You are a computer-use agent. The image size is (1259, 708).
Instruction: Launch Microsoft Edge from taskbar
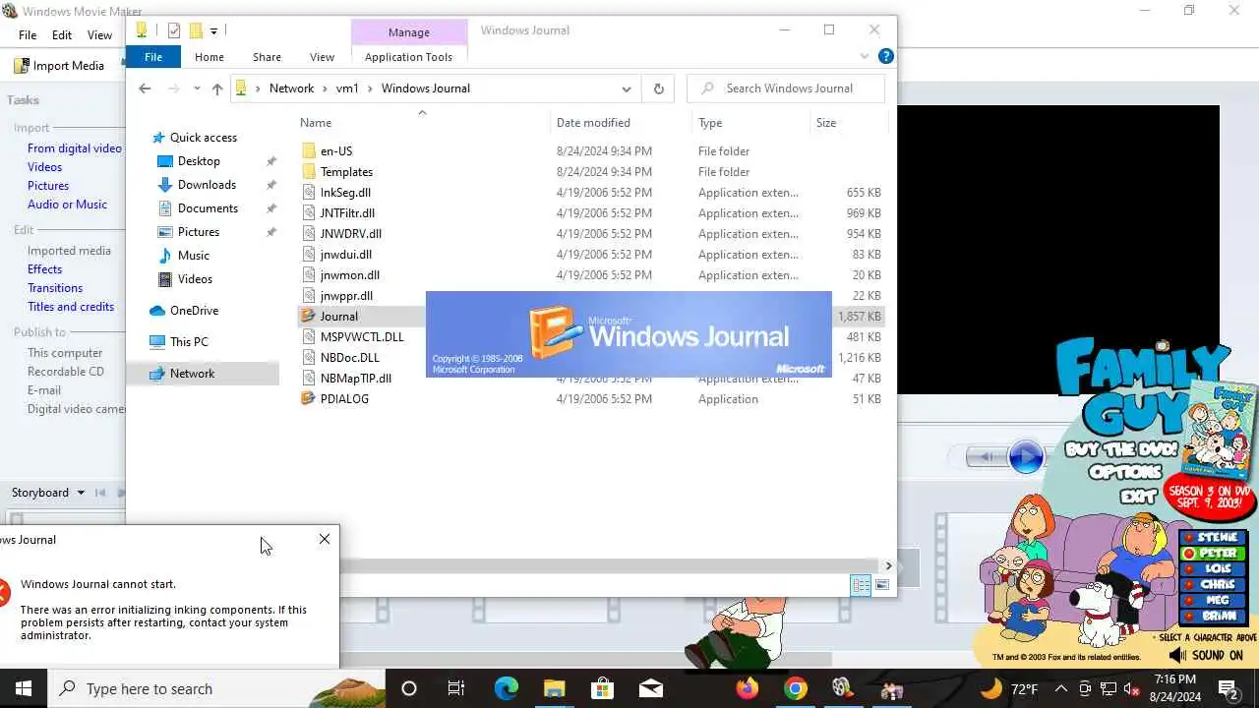pyautogui.click(x=506, y=688)
